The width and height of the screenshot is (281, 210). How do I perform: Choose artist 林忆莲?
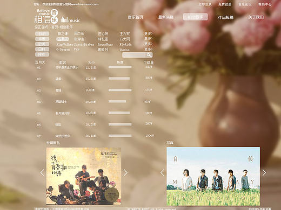(x=103, y=39)
